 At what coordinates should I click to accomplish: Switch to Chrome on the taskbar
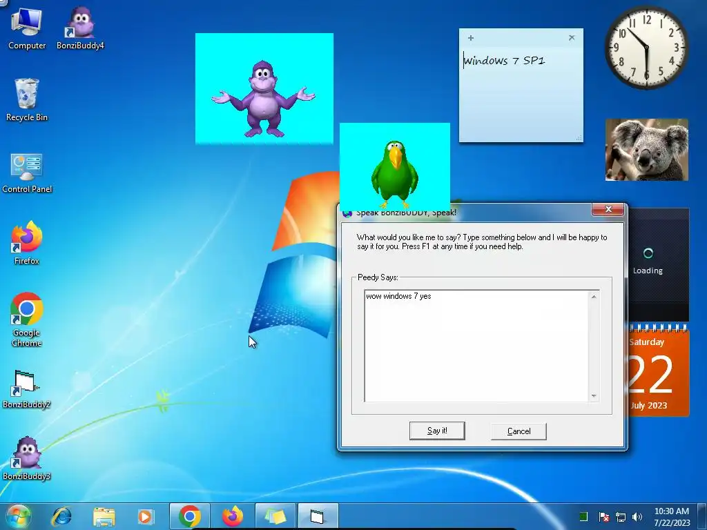189,516
